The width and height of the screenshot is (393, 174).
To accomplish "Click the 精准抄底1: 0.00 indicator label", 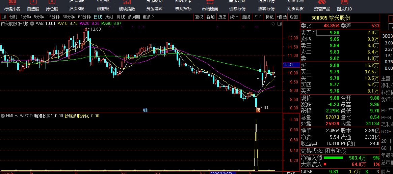I will pos(49,116).
